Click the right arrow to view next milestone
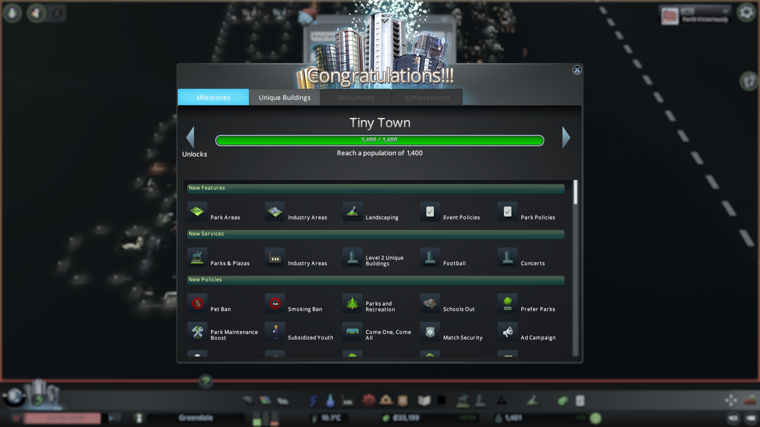The height and width of the screenshot is (427, 760). (566, 138)
